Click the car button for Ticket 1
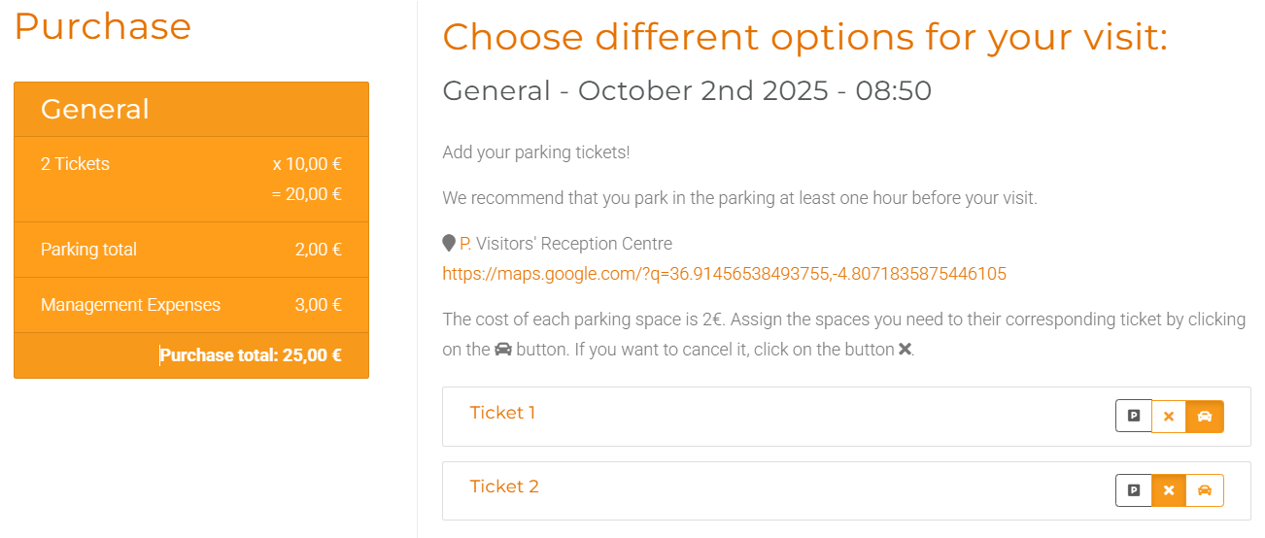Viewport: 1265px width, 538px height. tap(1205, 416)
